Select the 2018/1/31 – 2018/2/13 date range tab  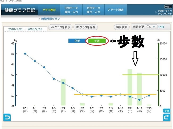click(x=25, y=29)
